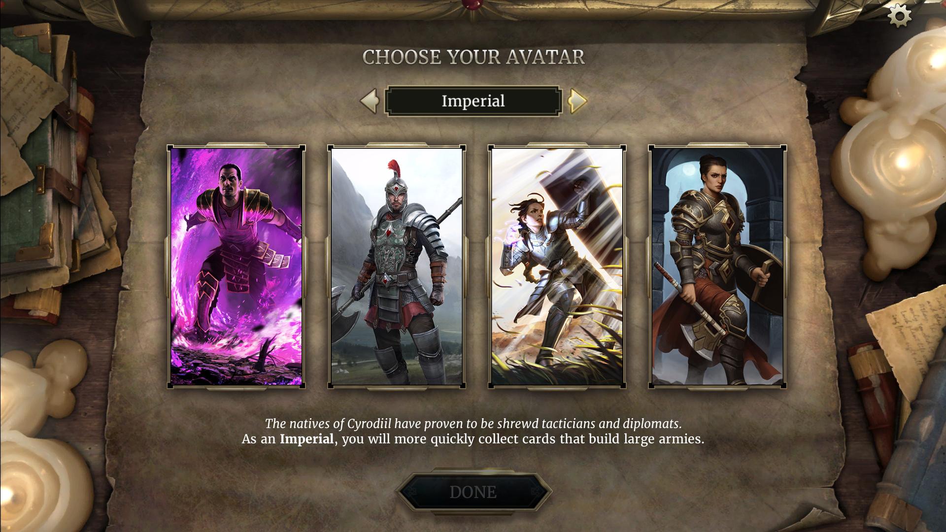Select the purple magic warrior avatar
Image resolution: width=946 pixels, height=532 pixels.
pos(236,266)
